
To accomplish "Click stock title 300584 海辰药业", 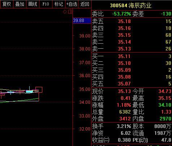I will [x=130, y=5].
